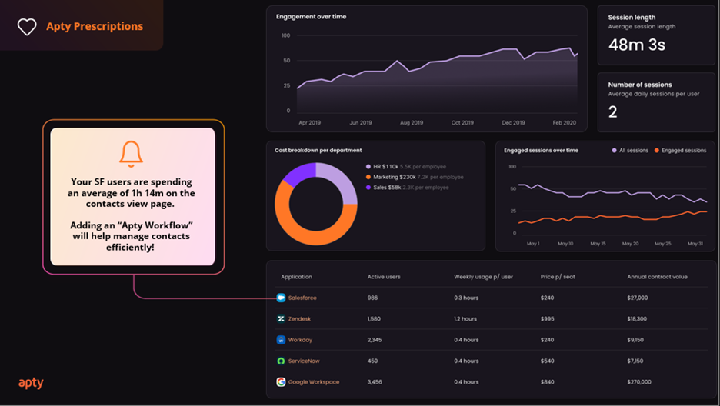Click Zendesk weekly usage 1.2 hours
Viewport: 720px width, 406px height.
tap(465, 319)
